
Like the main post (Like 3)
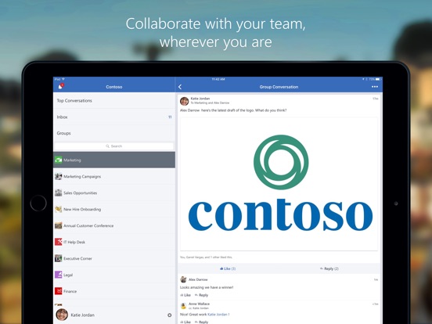(x=228, y=268)
